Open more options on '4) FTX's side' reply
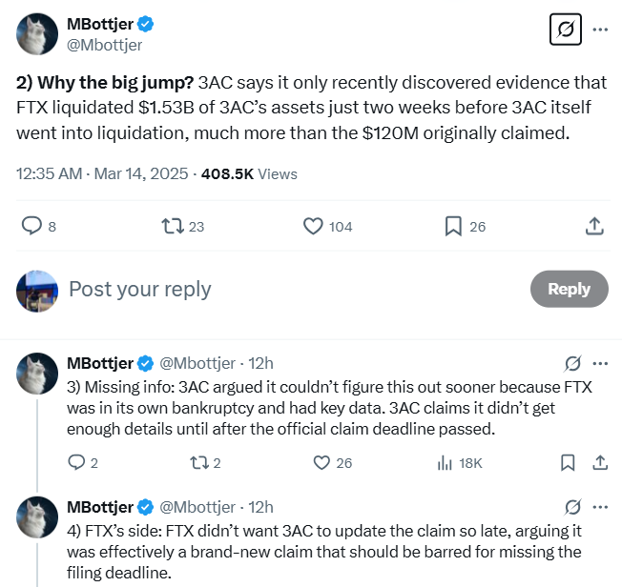Screen dimensions: 622x587 click(x=600, y=506)
